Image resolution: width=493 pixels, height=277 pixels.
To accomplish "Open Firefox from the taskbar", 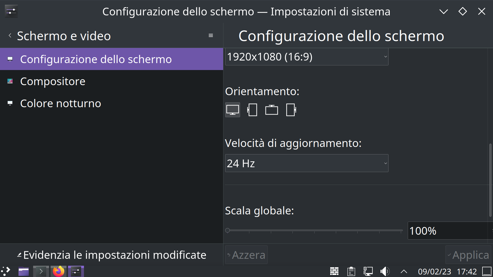I will click(58, 271).
